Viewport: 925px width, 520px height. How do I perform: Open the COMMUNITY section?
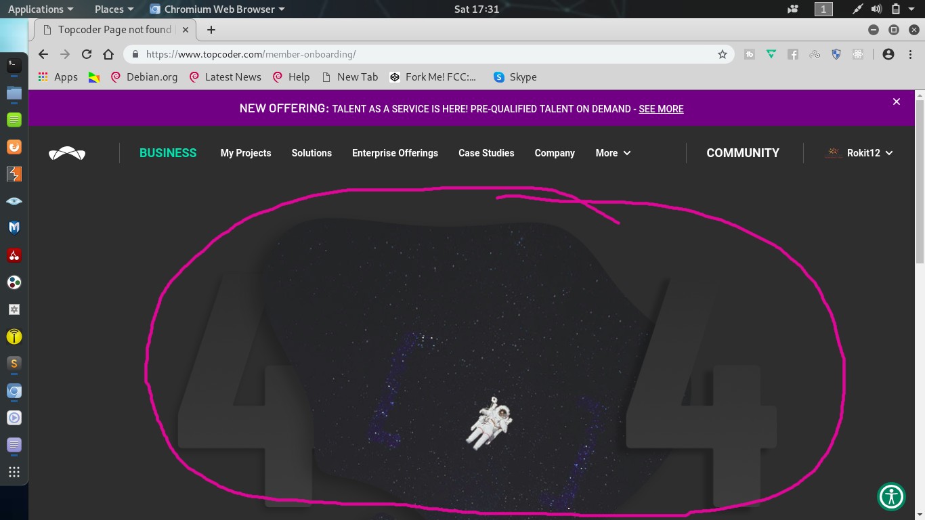(x=743, y=153)
